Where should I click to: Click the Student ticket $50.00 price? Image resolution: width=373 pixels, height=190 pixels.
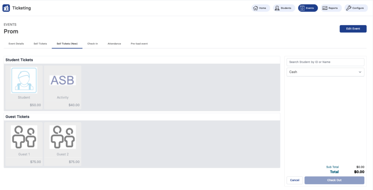coord(35,105)
